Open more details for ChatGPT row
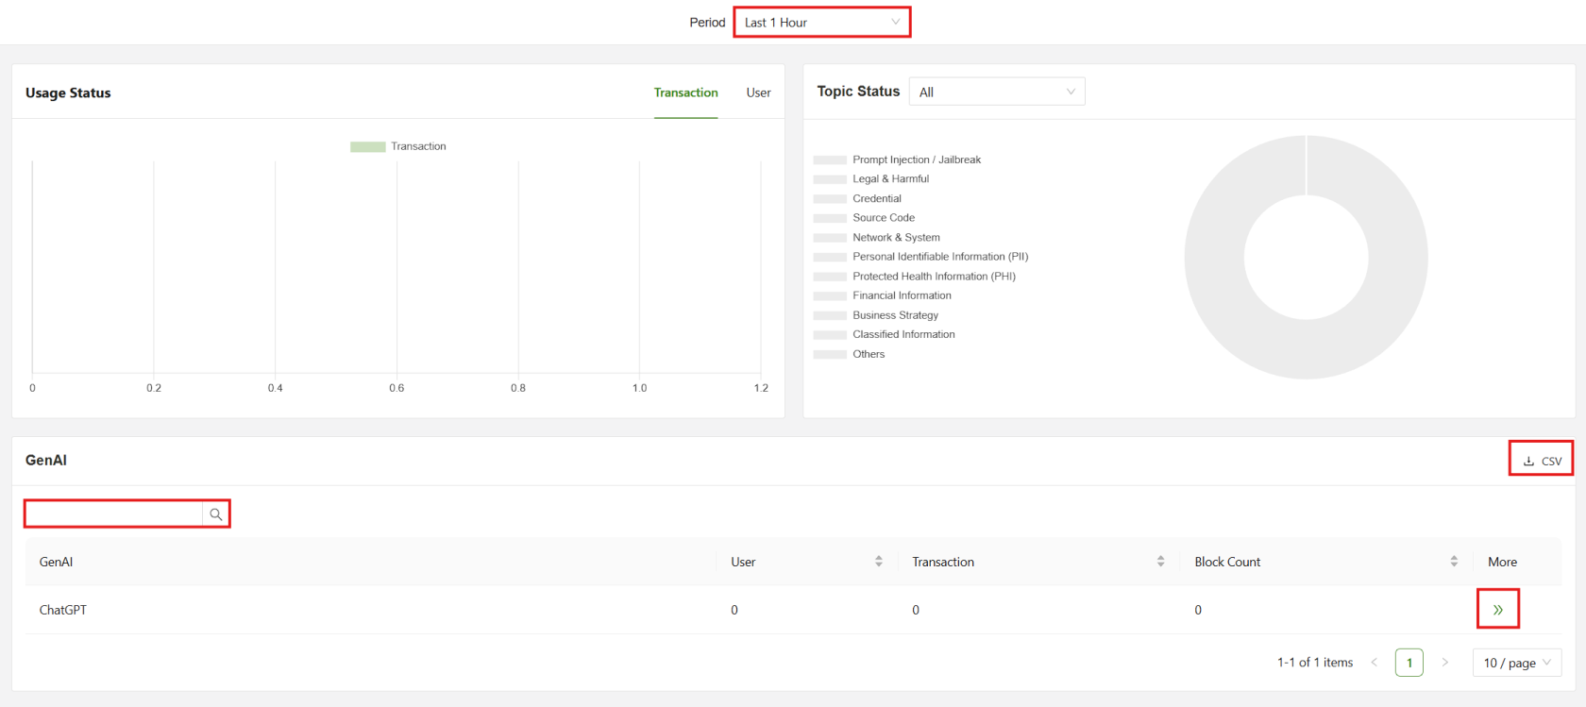The width and height of the screenshot is (1586, 707). [1497, 610]
